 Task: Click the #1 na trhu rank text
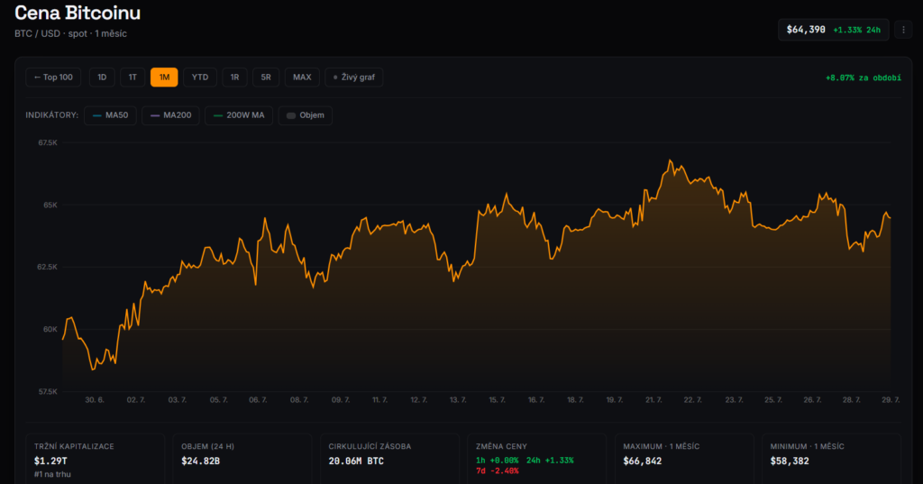pos(52,474)
